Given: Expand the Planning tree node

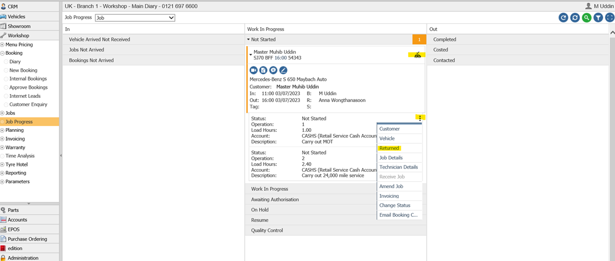Looking at the screenshot, I should 2,130.
